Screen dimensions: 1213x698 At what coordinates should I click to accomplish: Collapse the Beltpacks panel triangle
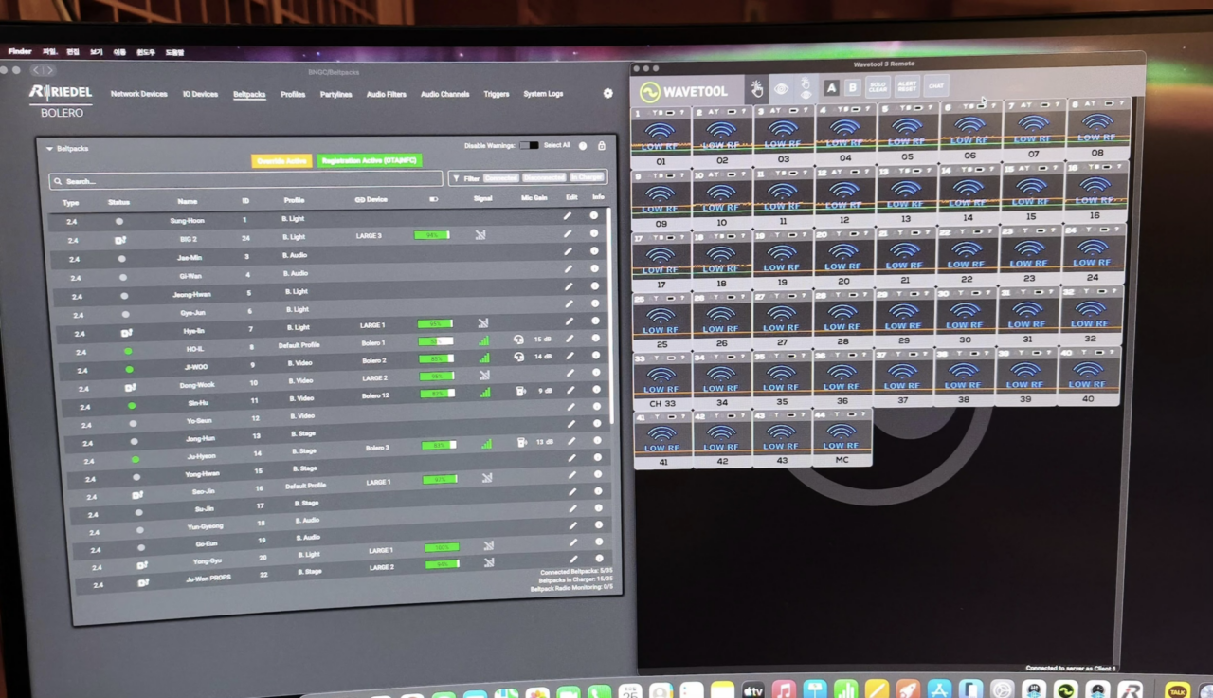click(x=50, y=149)
